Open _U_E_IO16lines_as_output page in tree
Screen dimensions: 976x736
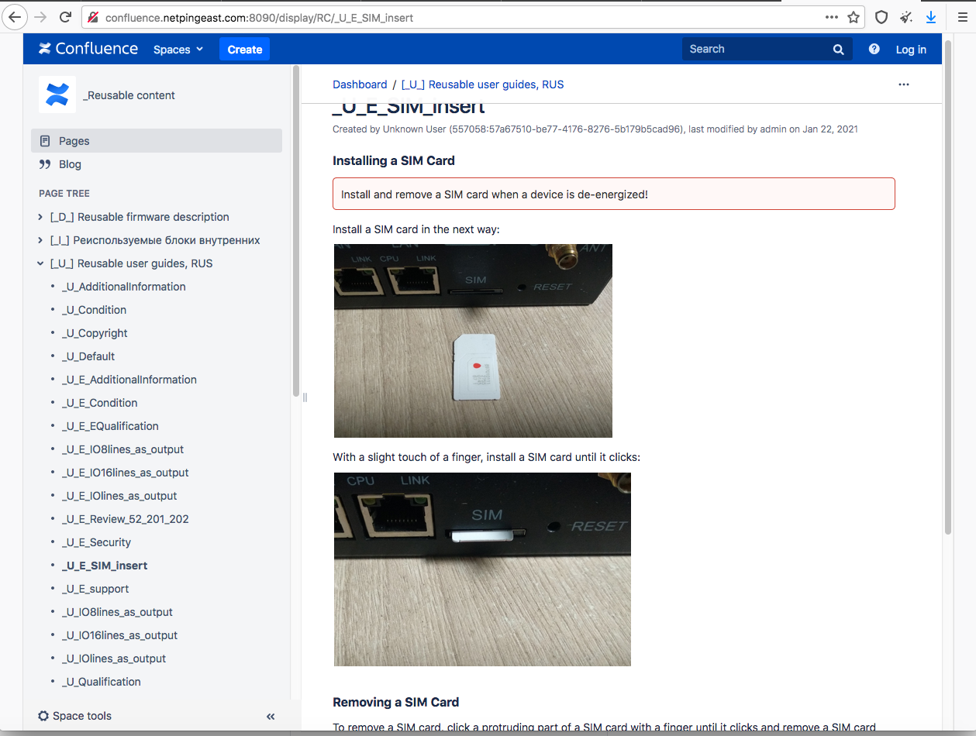point(125,473)
